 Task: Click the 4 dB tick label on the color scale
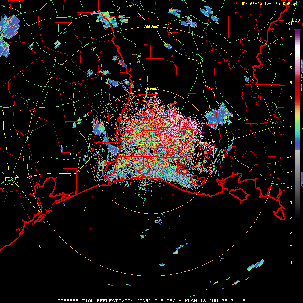pyautogui.click(x=291, y=83)
